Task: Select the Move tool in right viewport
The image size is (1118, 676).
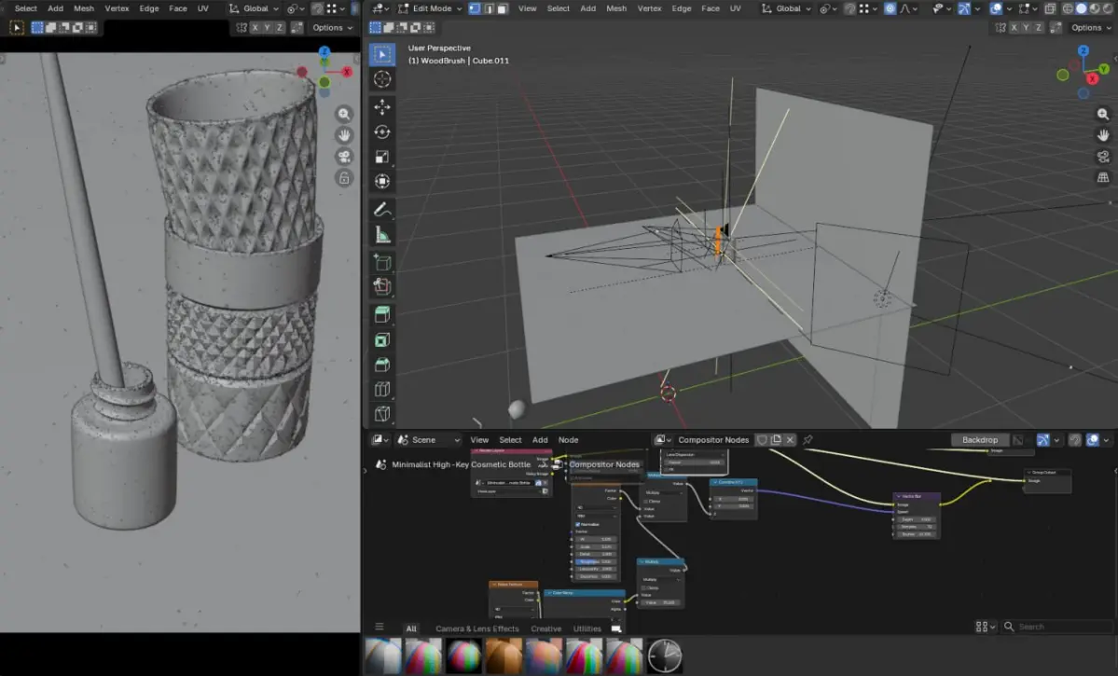Action: [382, 107]
